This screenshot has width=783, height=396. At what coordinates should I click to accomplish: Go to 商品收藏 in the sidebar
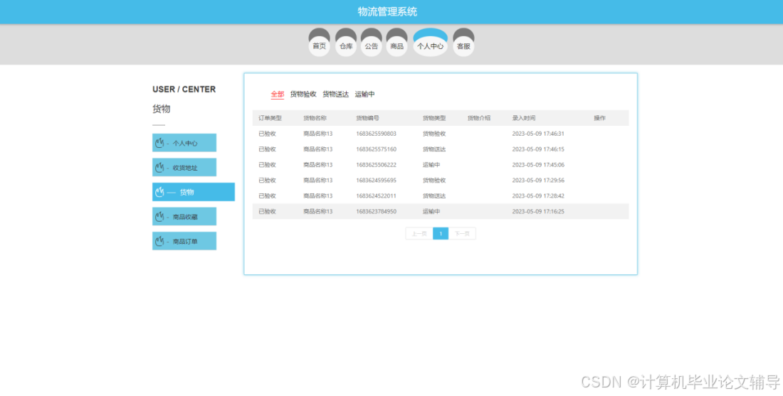pos(184,216)
